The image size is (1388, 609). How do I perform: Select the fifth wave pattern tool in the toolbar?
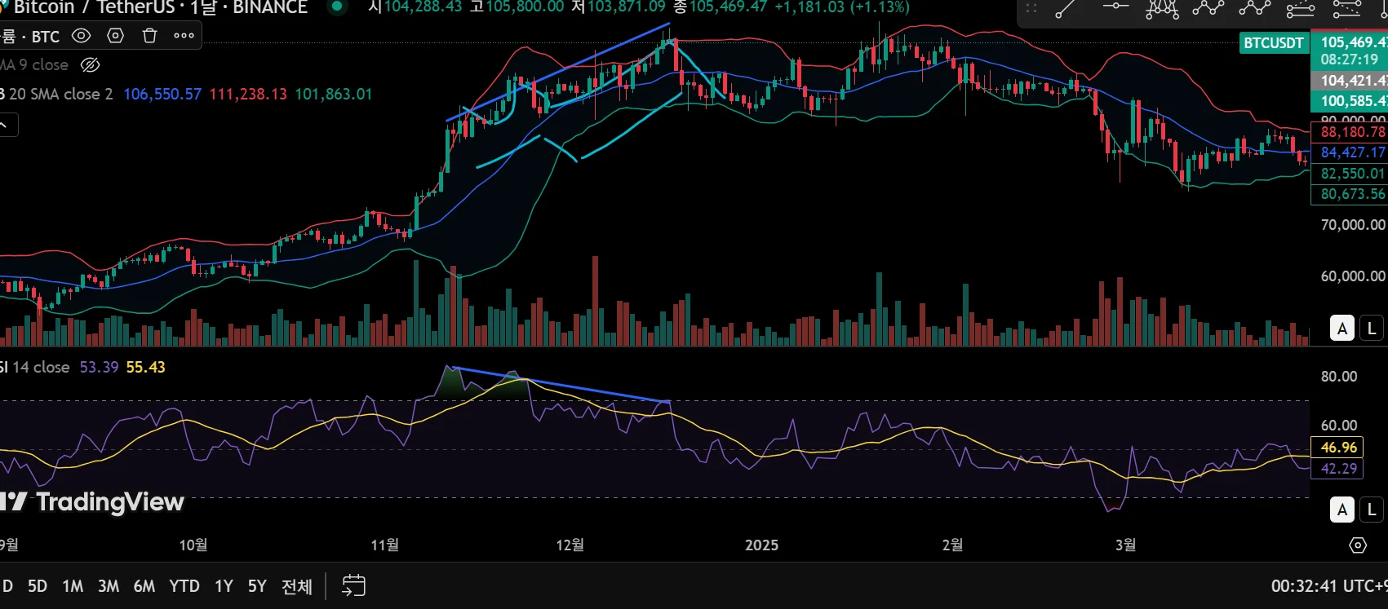coord(1255,9)
